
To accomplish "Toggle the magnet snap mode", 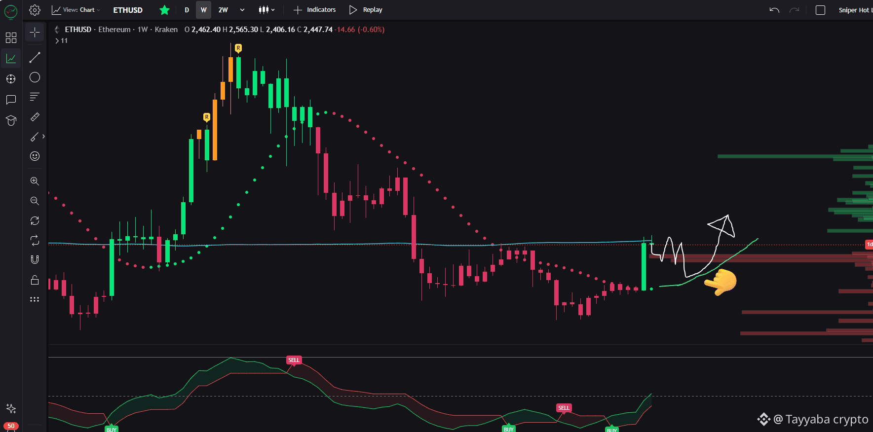I will click(35, 259).
